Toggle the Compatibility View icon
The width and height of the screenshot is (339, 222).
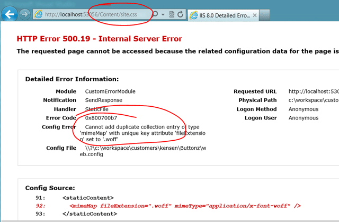171,14
